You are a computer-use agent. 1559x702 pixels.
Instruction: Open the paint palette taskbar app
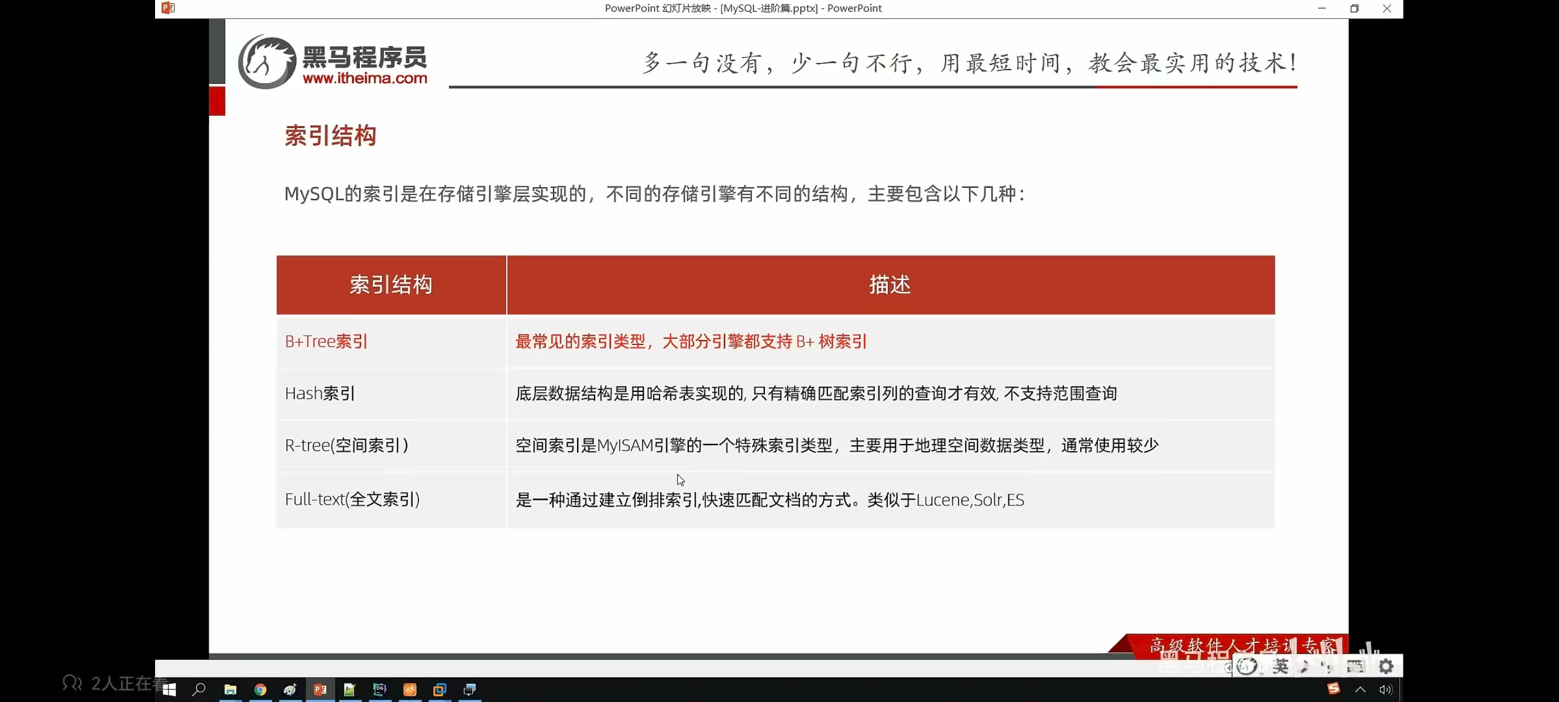point(290,689)
